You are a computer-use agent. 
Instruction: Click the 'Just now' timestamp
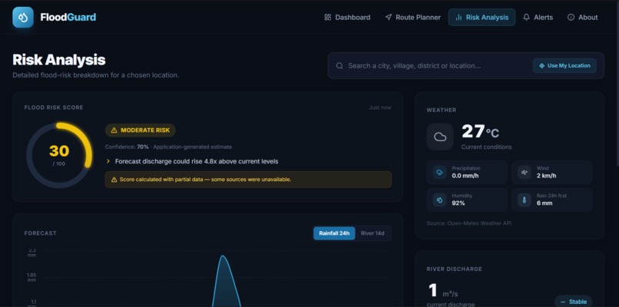point(380,107)
